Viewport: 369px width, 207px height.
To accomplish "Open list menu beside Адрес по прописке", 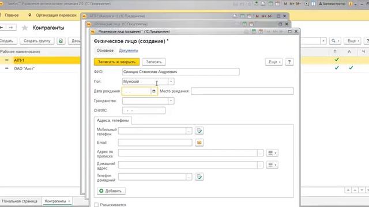I will (272, 153).
